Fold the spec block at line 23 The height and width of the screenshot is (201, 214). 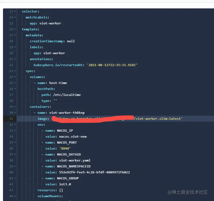click(15, 71)
